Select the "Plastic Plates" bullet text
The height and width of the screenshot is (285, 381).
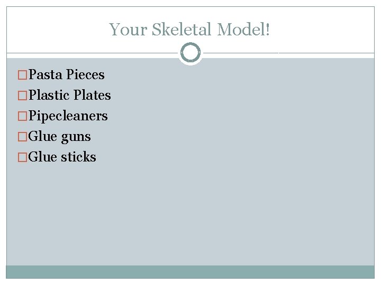pyautogui.click(x=70, y=96)
